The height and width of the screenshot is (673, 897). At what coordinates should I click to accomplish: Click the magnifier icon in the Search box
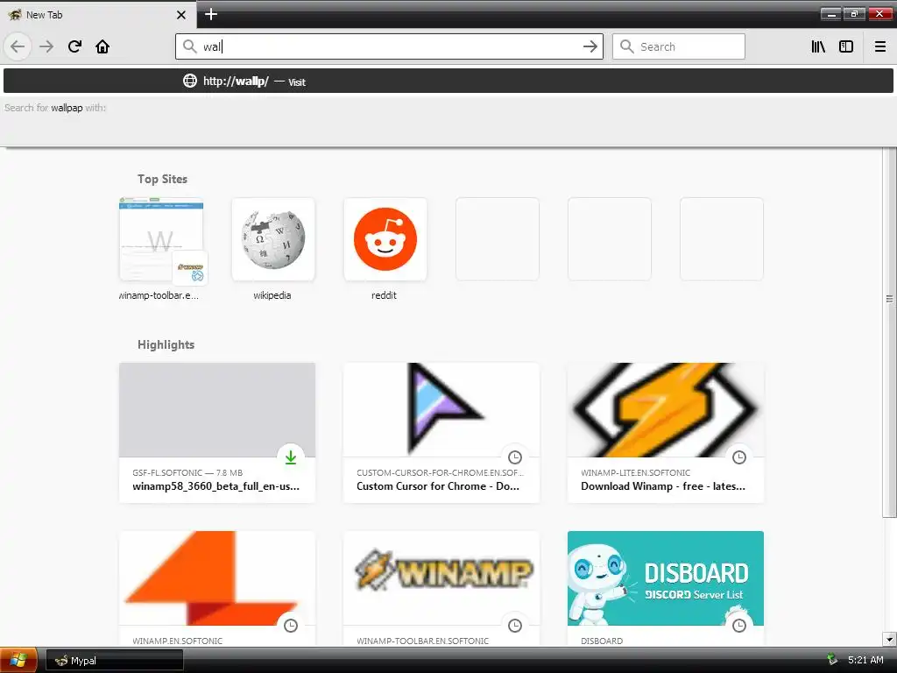click(627, 46)
